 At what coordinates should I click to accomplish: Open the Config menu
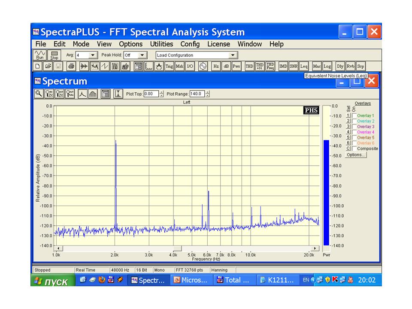tap(190, 44)
